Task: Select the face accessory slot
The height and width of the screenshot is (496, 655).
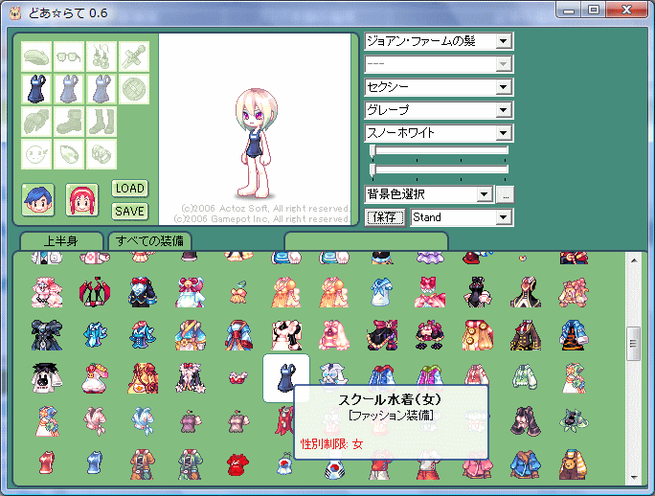Action: [x=36, y=154]
